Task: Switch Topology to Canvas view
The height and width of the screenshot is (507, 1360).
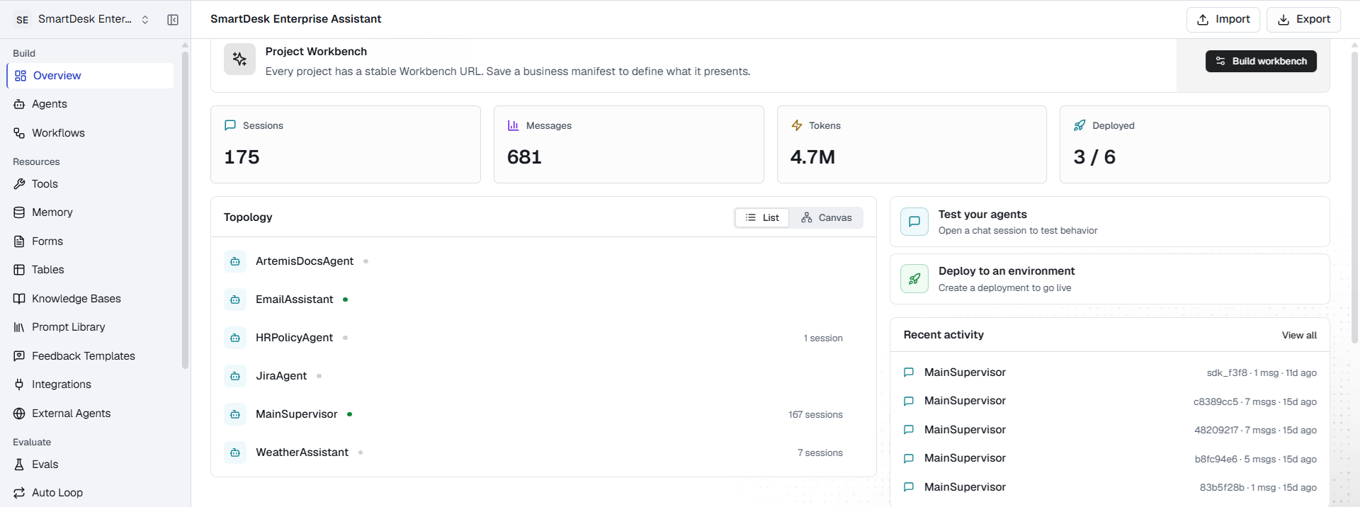Action: tap(827, 217)
